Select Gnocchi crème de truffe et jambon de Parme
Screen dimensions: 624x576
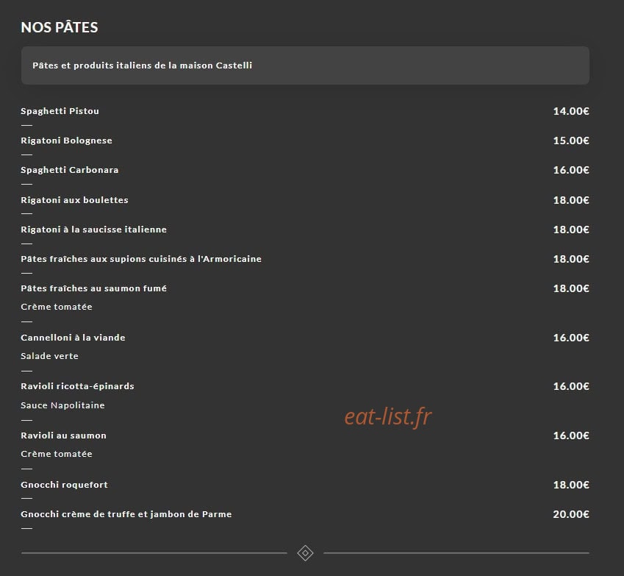126,514
